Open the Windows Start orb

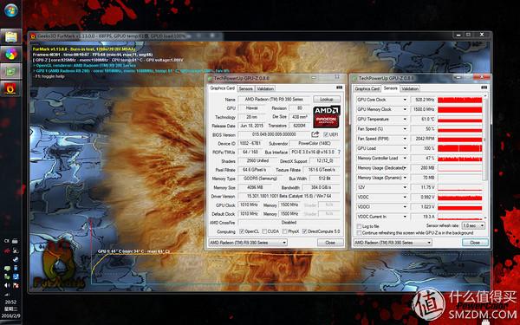click(11, 10)
